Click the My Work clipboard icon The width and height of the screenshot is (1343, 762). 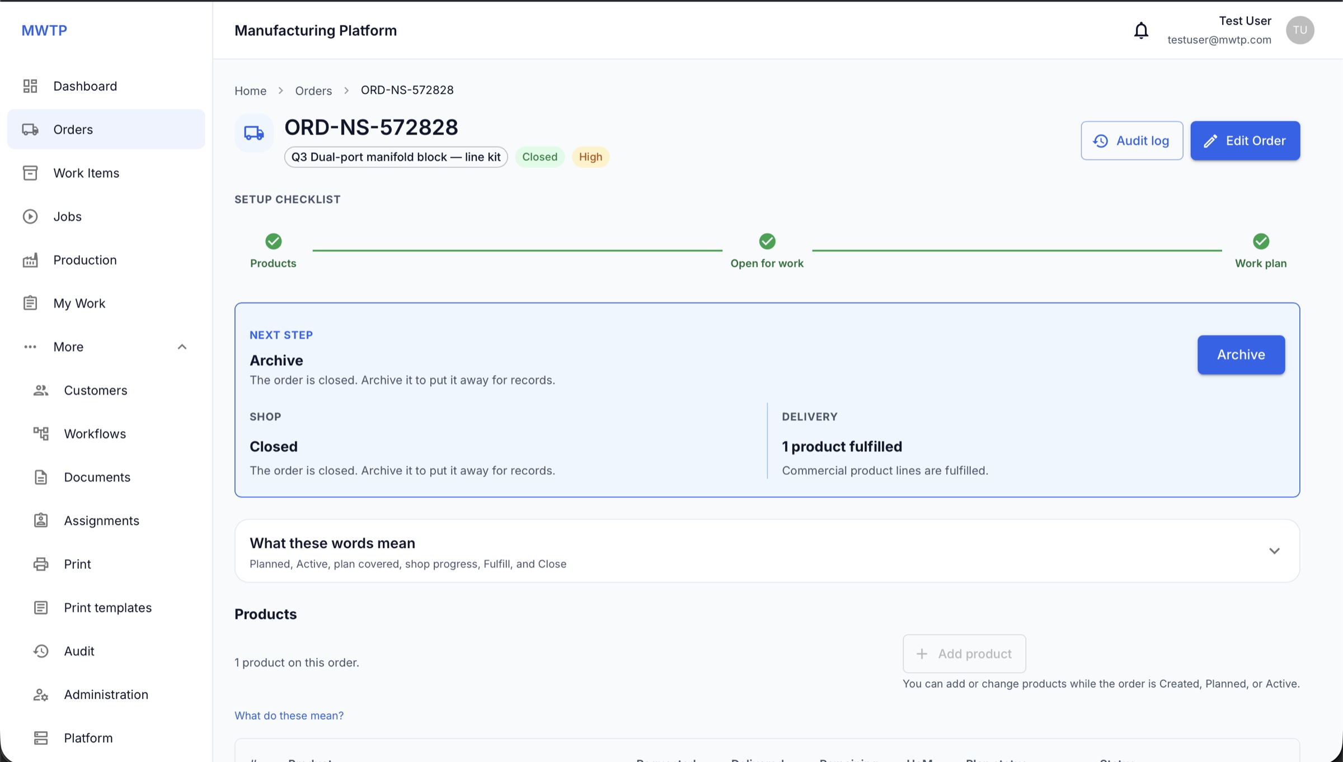coord(30,303)
